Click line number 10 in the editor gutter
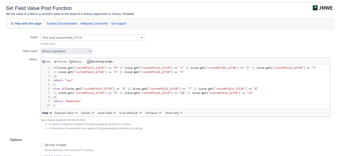This screenshot has width=337, height=156. [48, 105]
